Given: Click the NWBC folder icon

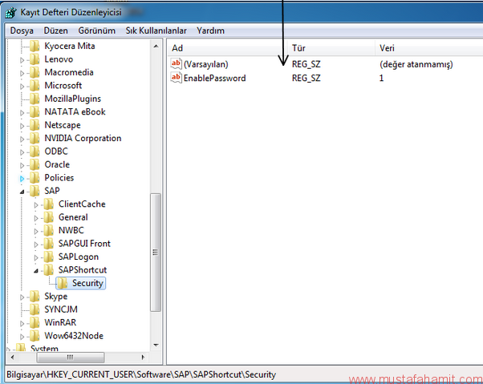Looking at the screenshot, I should (49, 230).
